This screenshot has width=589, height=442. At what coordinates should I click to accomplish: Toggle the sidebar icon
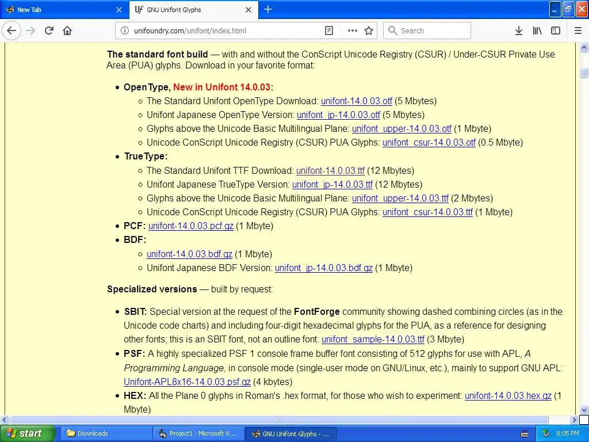[556, 31]
